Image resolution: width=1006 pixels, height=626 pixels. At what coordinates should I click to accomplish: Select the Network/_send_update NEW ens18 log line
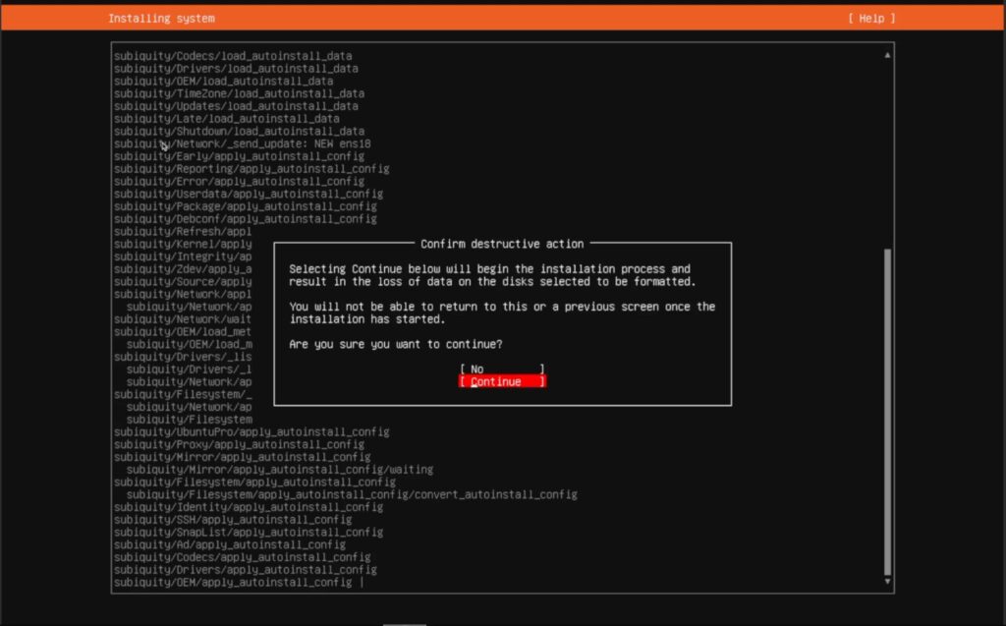(242, 143)
